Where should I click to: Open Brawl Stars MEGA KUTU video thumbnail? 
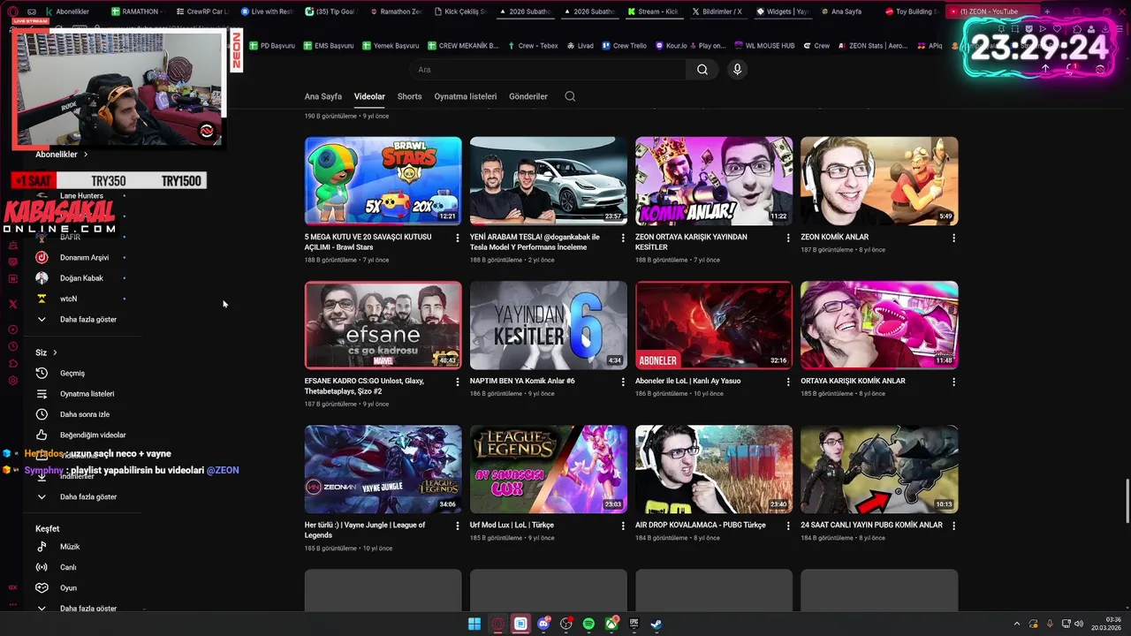coord(383,180)
